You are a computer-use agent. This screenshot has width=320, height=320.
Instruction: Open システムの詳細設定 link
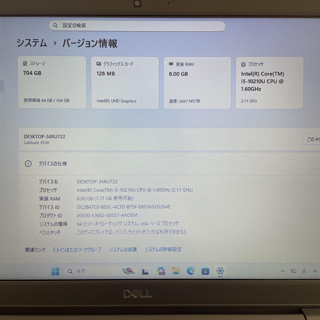pyautogui.click(x=163, y=249)
